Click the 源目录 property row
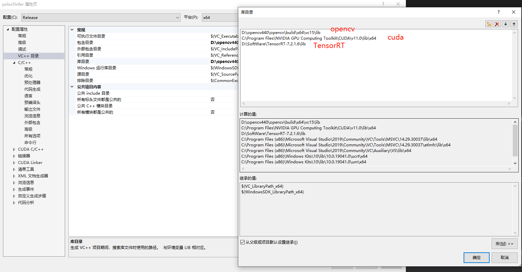Viewport: 522px width, 272px height. [x=154, y=74]
